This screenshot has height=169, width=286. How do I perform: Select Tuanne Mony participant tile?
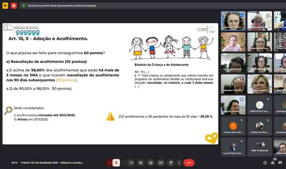[233, 126]
